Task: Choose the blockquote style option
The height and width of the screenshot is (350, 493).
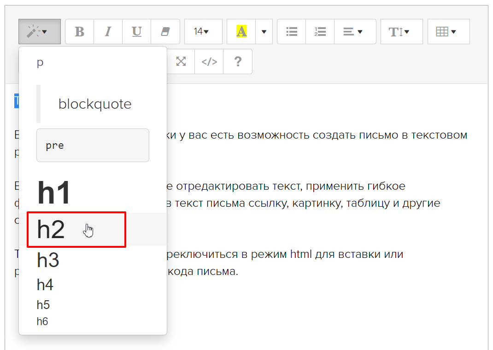Action: pyautogui.click(x=94, y=104)
